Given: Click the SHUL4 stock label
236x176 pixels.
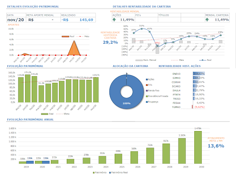Looking at the screenshot, I should (176, 91).
